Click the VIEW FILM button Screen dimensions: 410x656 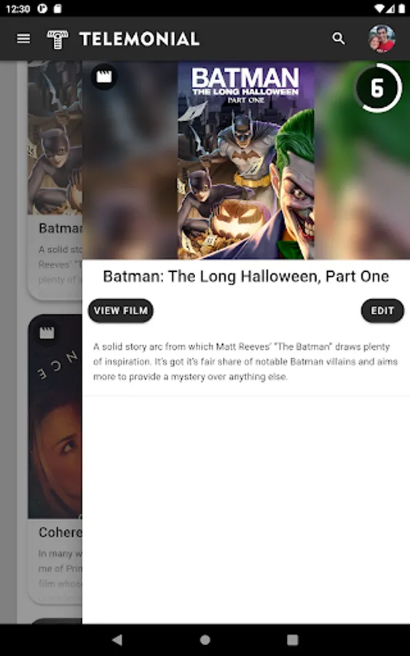[121, 311]
